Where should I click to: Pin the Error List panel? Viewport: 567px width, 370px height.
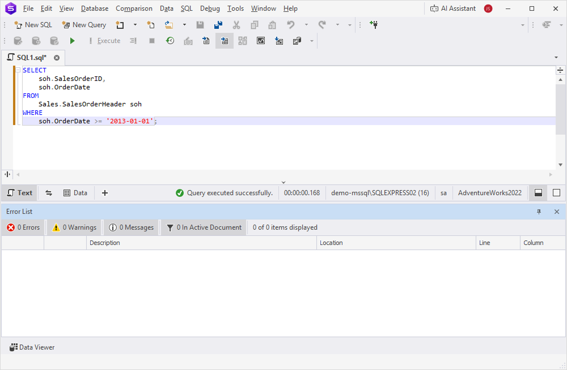click(539, 211)
